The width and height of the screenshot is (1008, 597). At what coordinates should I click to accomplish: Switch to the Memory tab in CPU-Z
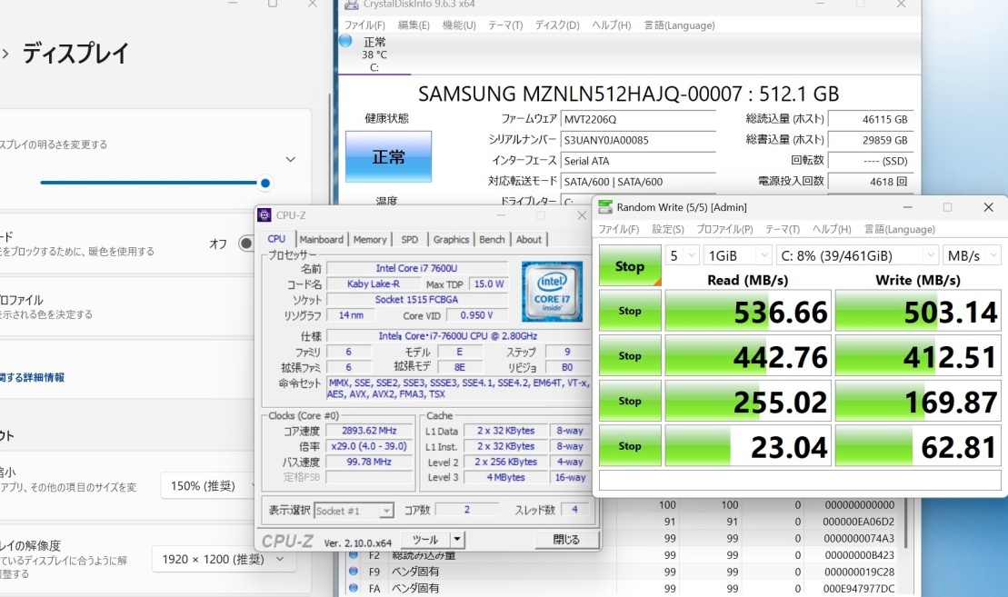coord(370,239)
